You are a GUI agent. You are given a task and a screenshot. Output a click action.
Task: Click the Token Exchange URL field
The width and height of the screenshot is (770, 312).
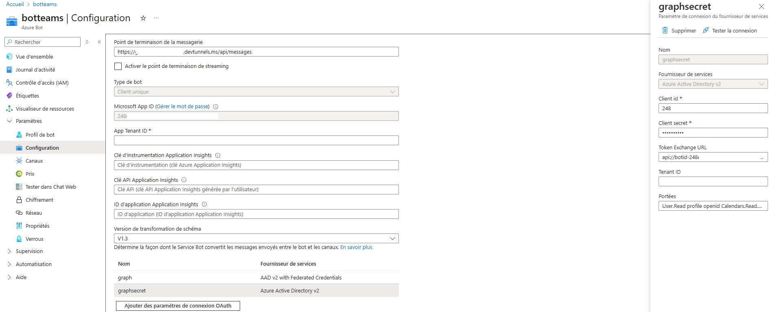(713, 157)
